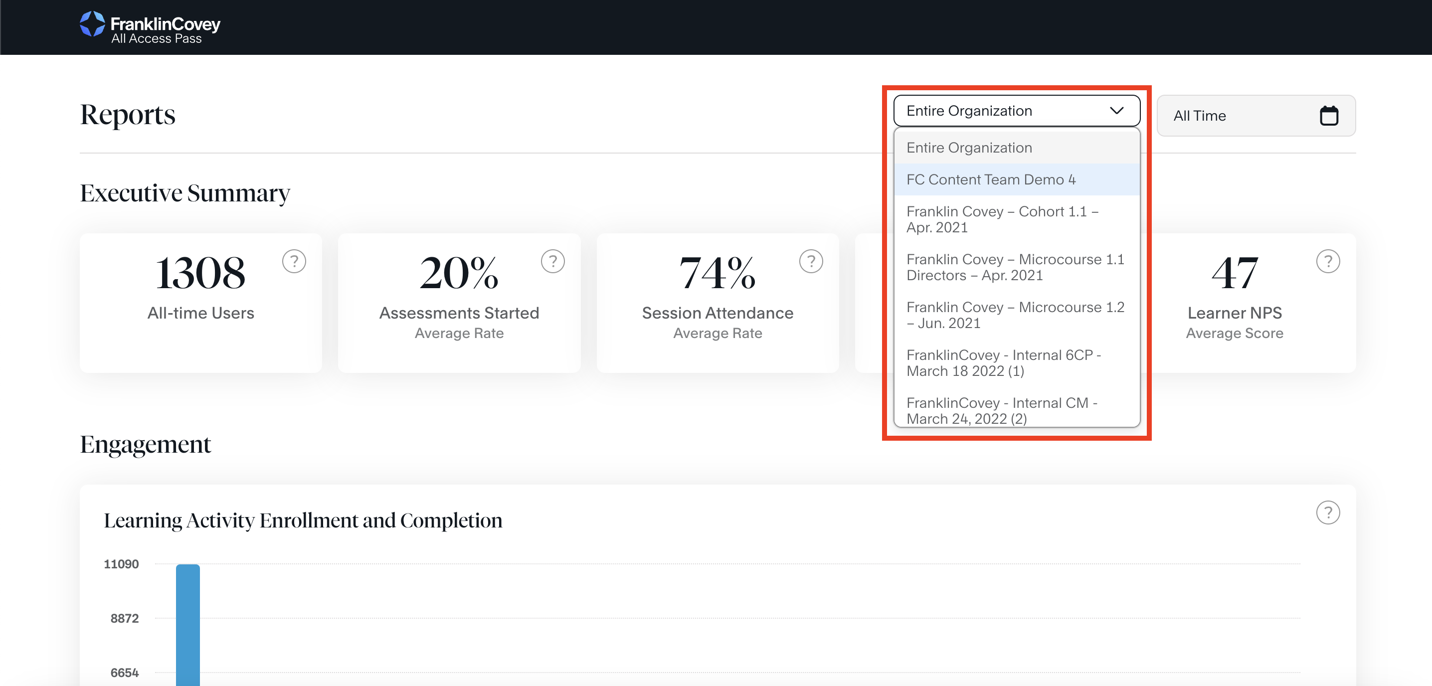The image size is (1432, 686).
Task: Open help icon on All-time Users card
Action: [294, 261]
